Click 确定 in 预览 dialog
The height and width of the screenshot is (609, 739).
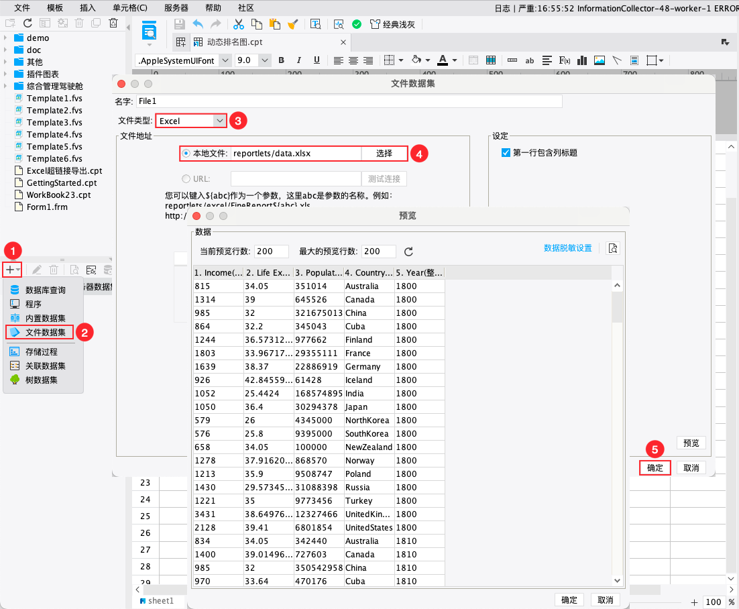coord(569,600)
